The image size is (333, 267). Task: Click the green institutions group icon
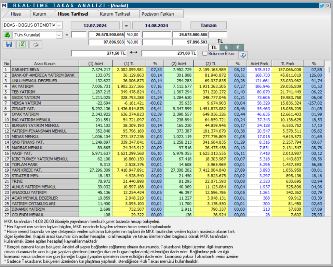click(7, 35)
